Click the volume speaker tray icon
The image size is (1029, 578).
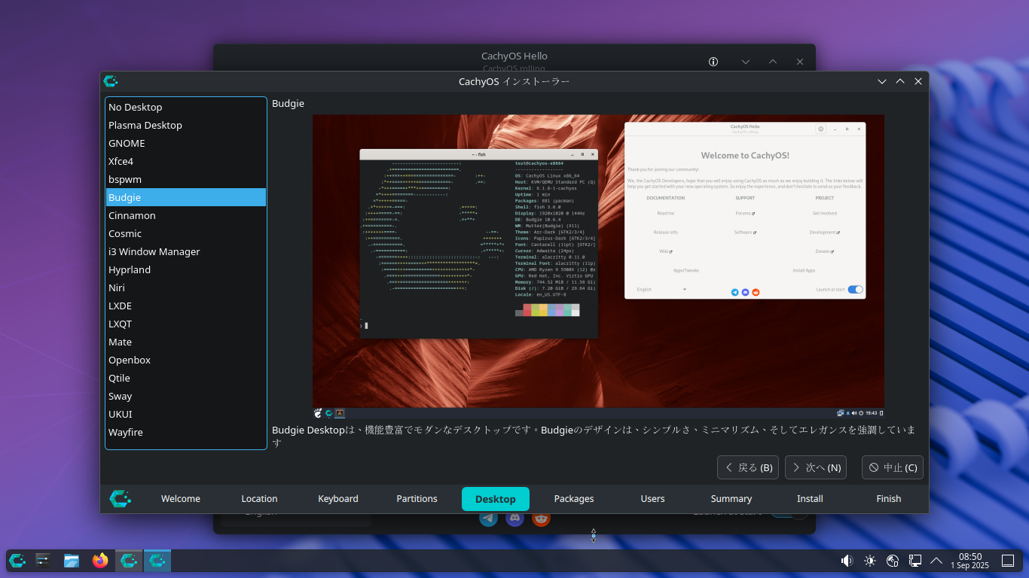[847, 560]
